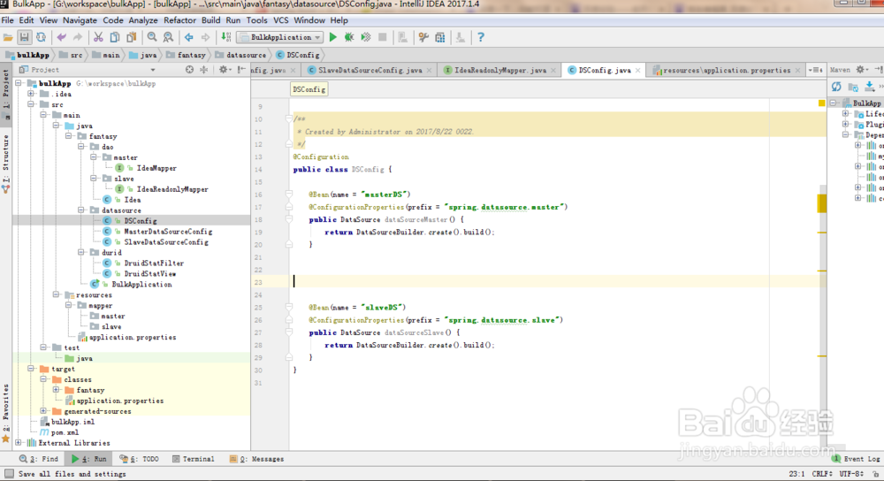Select DruidStatFilter class in tree
Screen dimensions: 884x481
tap(154, 263)
